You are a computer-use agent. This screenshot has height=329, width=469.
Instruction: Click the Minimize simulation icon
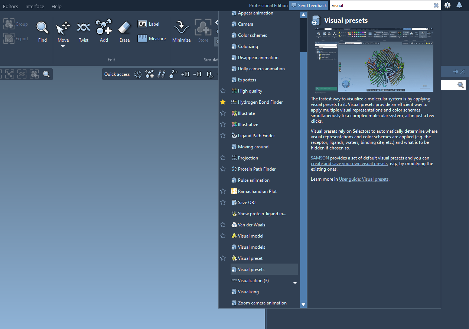[181, 31]
